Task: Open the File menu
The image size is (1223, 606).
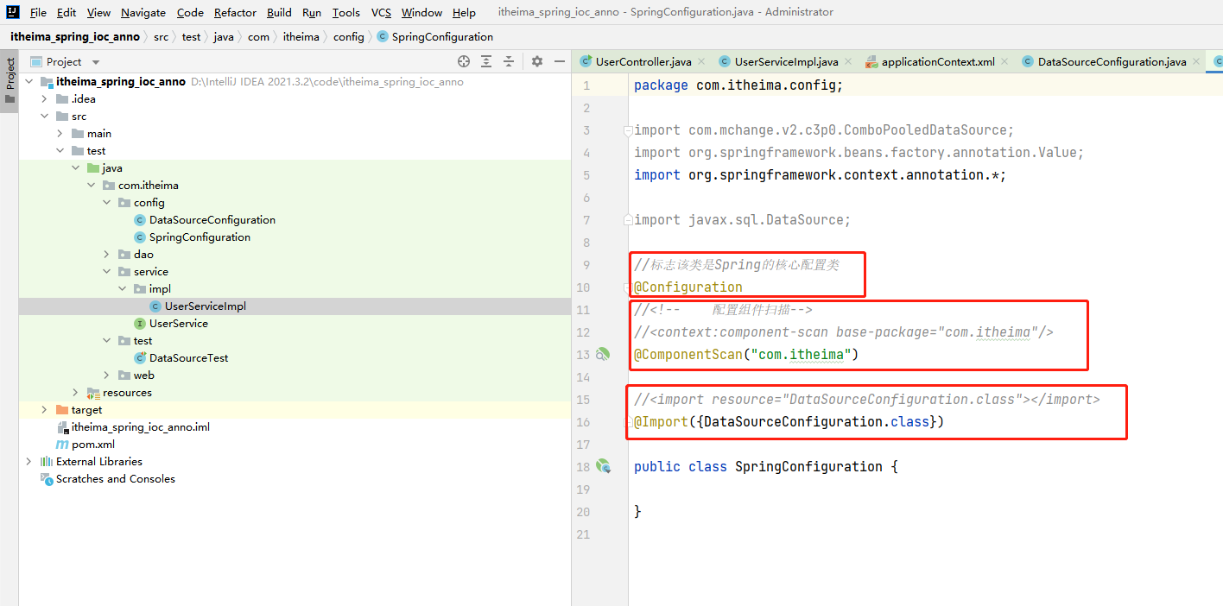Action: pos(38,12)
